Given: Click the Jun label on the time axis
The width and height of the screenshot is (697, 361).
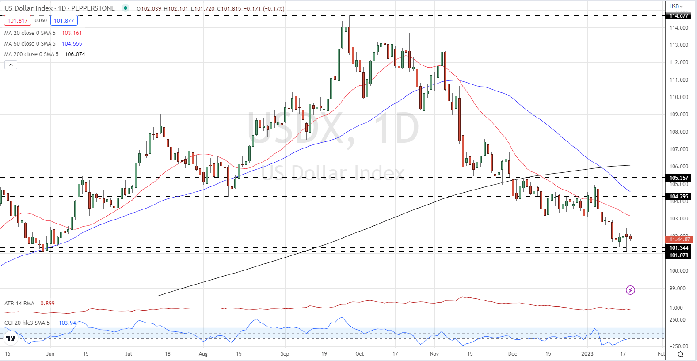Looking at the screenshot, I should pos(50,354).
